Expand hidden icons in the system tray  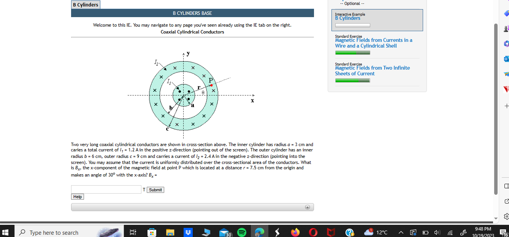tap(400, 232)
